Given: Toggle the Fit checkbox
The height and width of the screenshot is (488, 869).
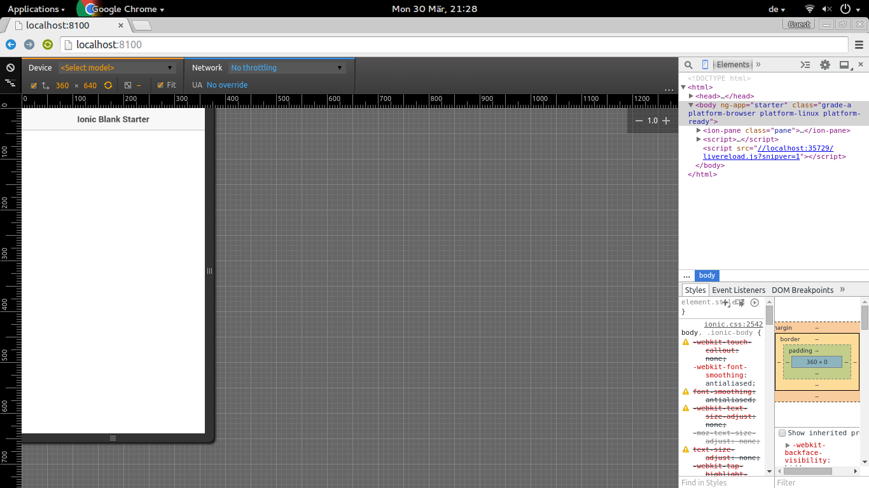Looking at the screenshot, I should click(x=160, y=85).
